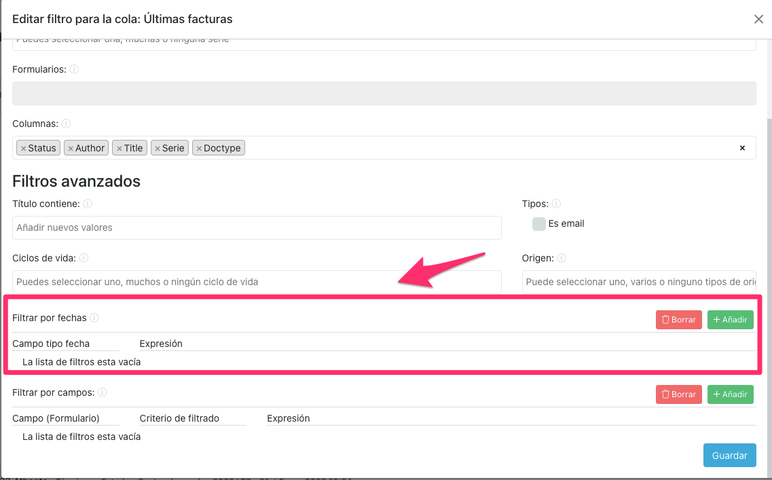Show info tooltip next to Filtrar por fechas
The image size is (772, 480).
[x=94, y=318]
